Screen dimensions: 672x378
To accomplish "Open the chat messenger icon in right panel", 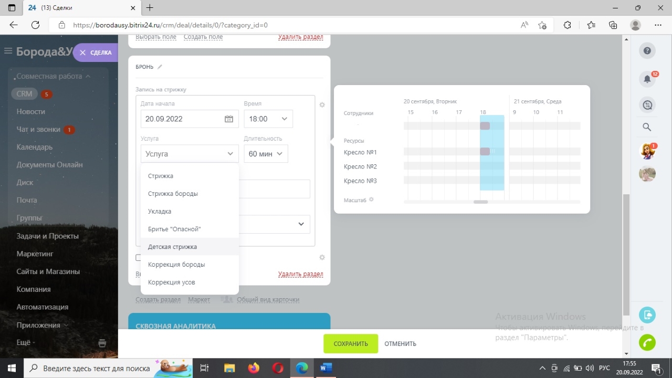I will [647, 105].
